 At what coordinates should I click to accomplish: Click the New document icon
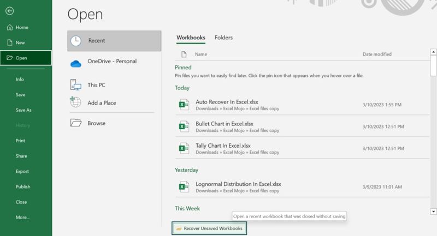(x=10, y=43)
